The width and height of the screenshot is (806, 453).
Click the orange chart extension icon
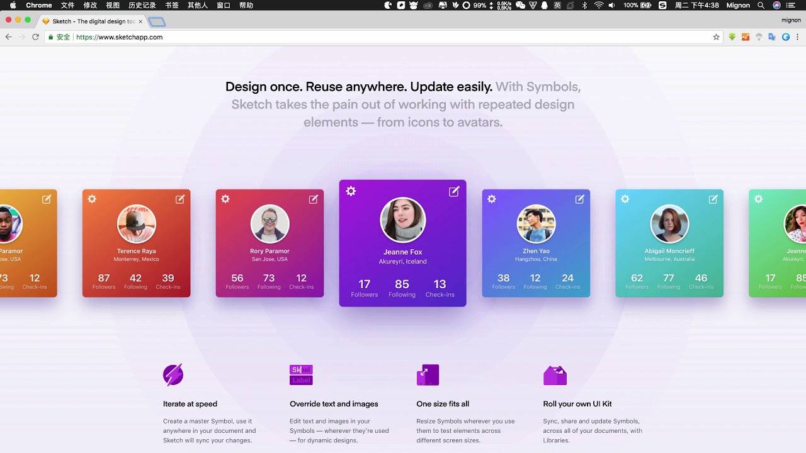coord(746,37)
